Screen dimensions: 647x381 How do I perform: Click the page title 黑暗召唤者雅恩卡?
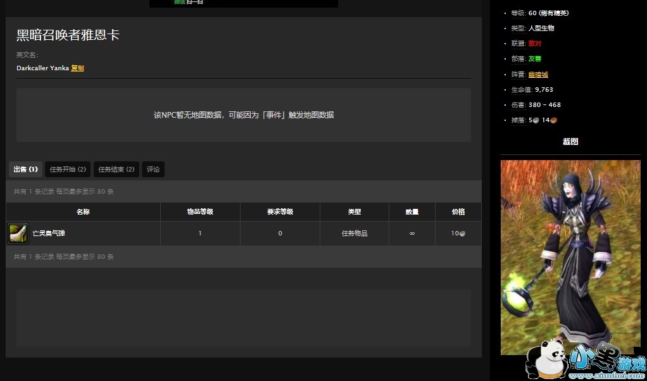click(x=68, y=35)
